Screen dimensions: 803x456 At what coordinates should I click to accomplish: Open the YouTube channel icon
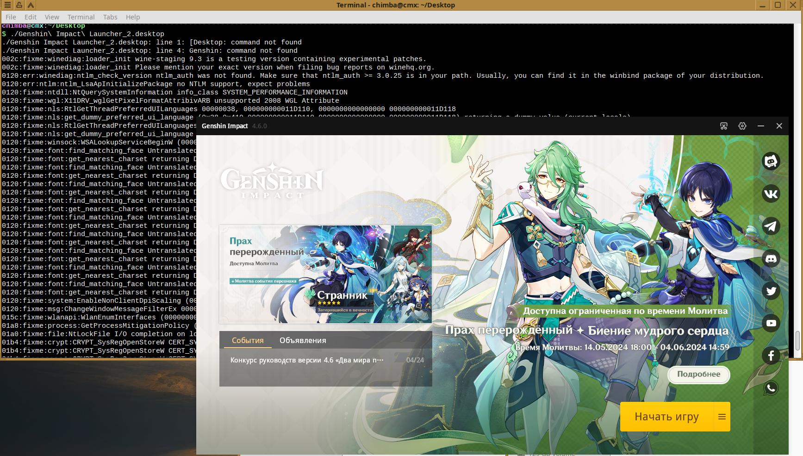coord(771,323)
